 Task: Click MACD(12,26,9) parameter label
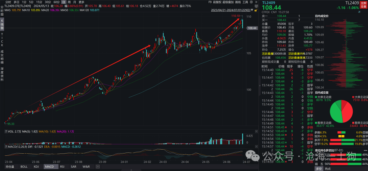[18, 147]
